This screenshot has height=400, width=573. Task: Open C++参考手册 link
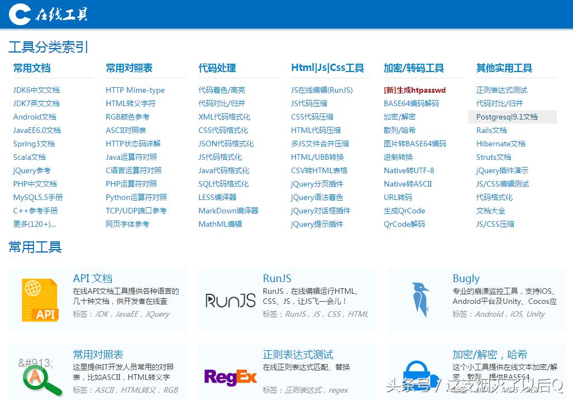[x=35, y=211]
